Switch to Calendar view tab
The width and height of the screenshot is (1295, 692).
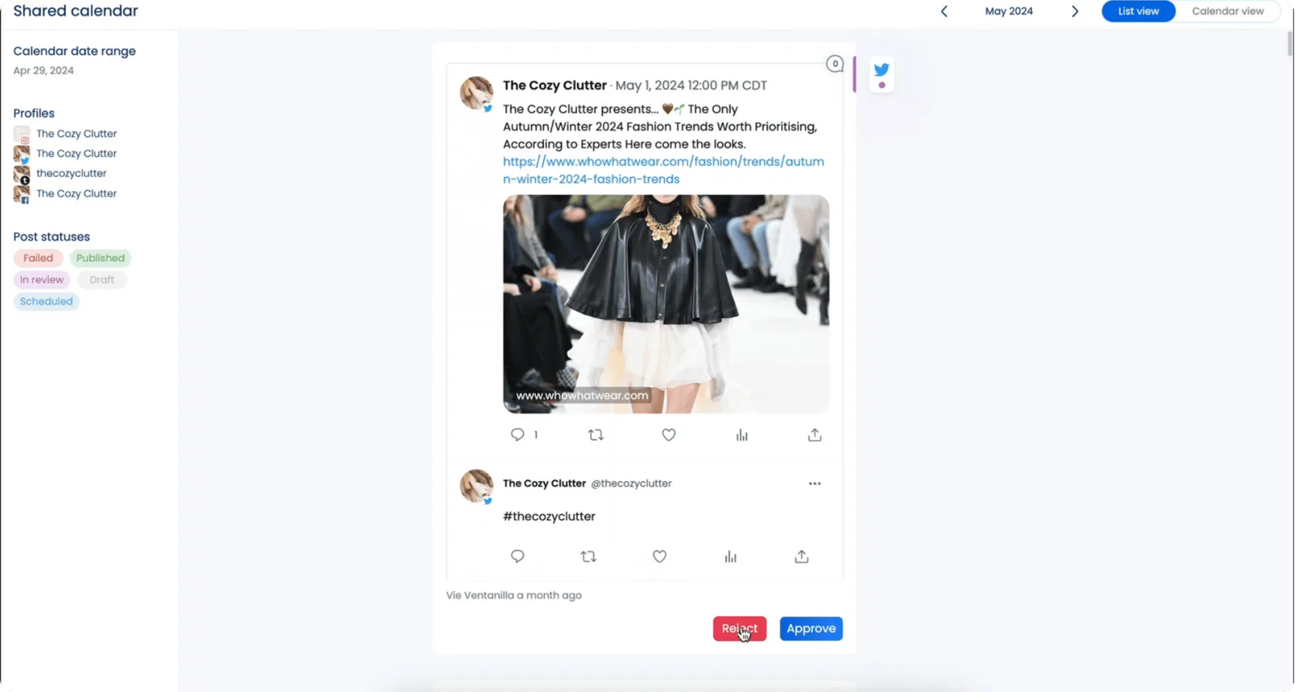(x=1228, y=11)
